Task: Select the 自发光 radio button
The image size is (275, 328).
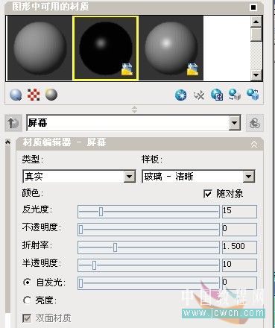Action: click(27, 283)
